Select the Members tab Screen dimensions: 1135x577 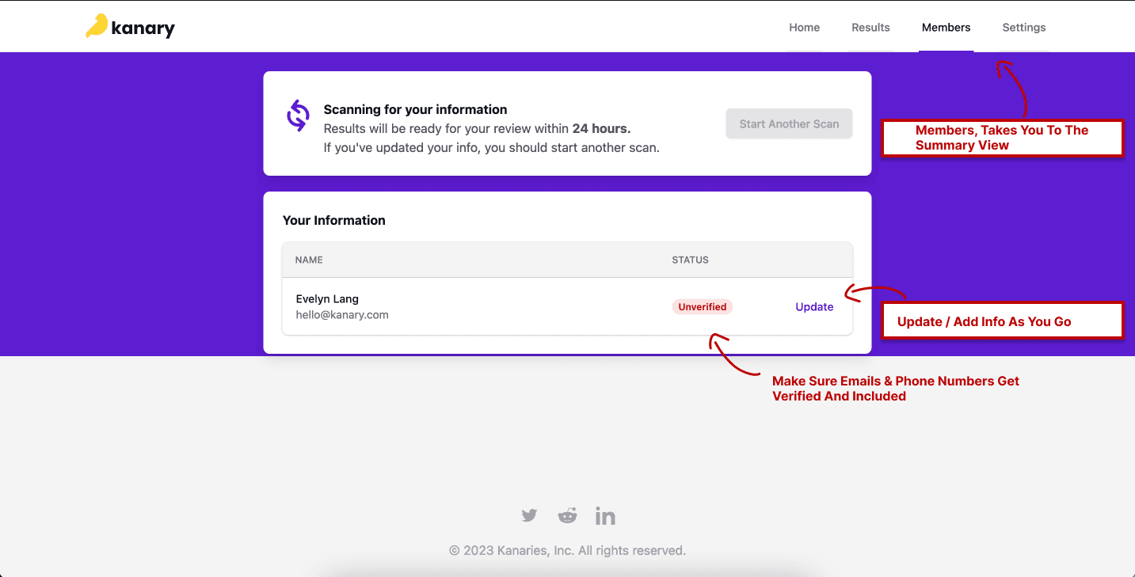pyautogui.click(x=946, y=28)
